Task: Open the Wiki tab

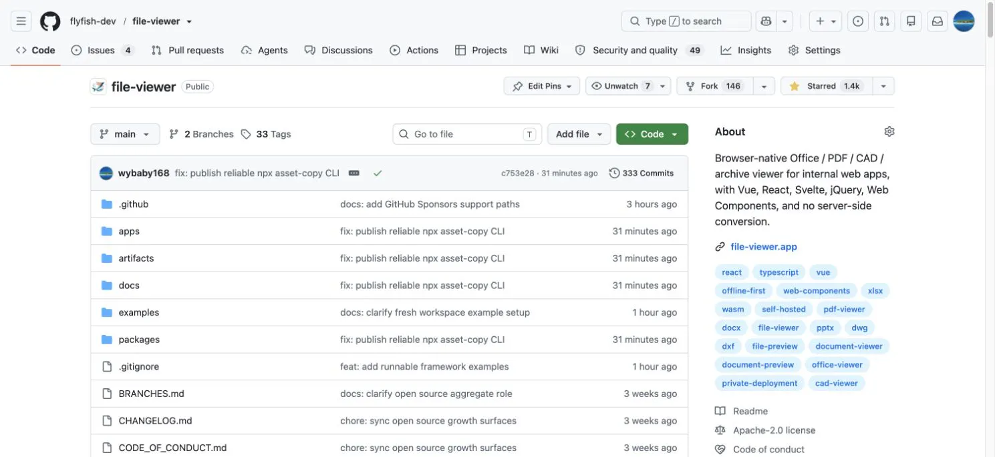Action: [x=541, y=50]
